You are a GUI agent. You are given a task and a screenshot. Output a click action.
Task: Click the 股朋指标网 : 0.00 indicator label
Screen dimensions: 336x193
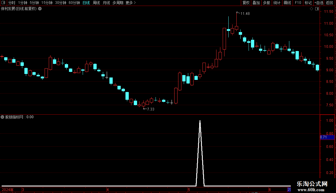(19, 117)
